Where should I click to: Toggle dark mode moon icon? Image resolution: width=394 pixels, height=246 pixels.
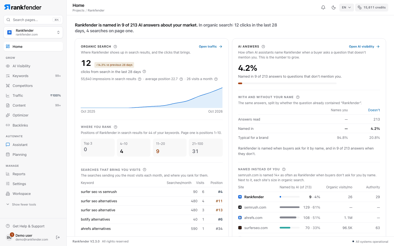334,7
